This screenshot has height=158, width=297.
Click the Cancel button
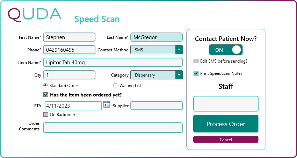[x=226, y=140]
